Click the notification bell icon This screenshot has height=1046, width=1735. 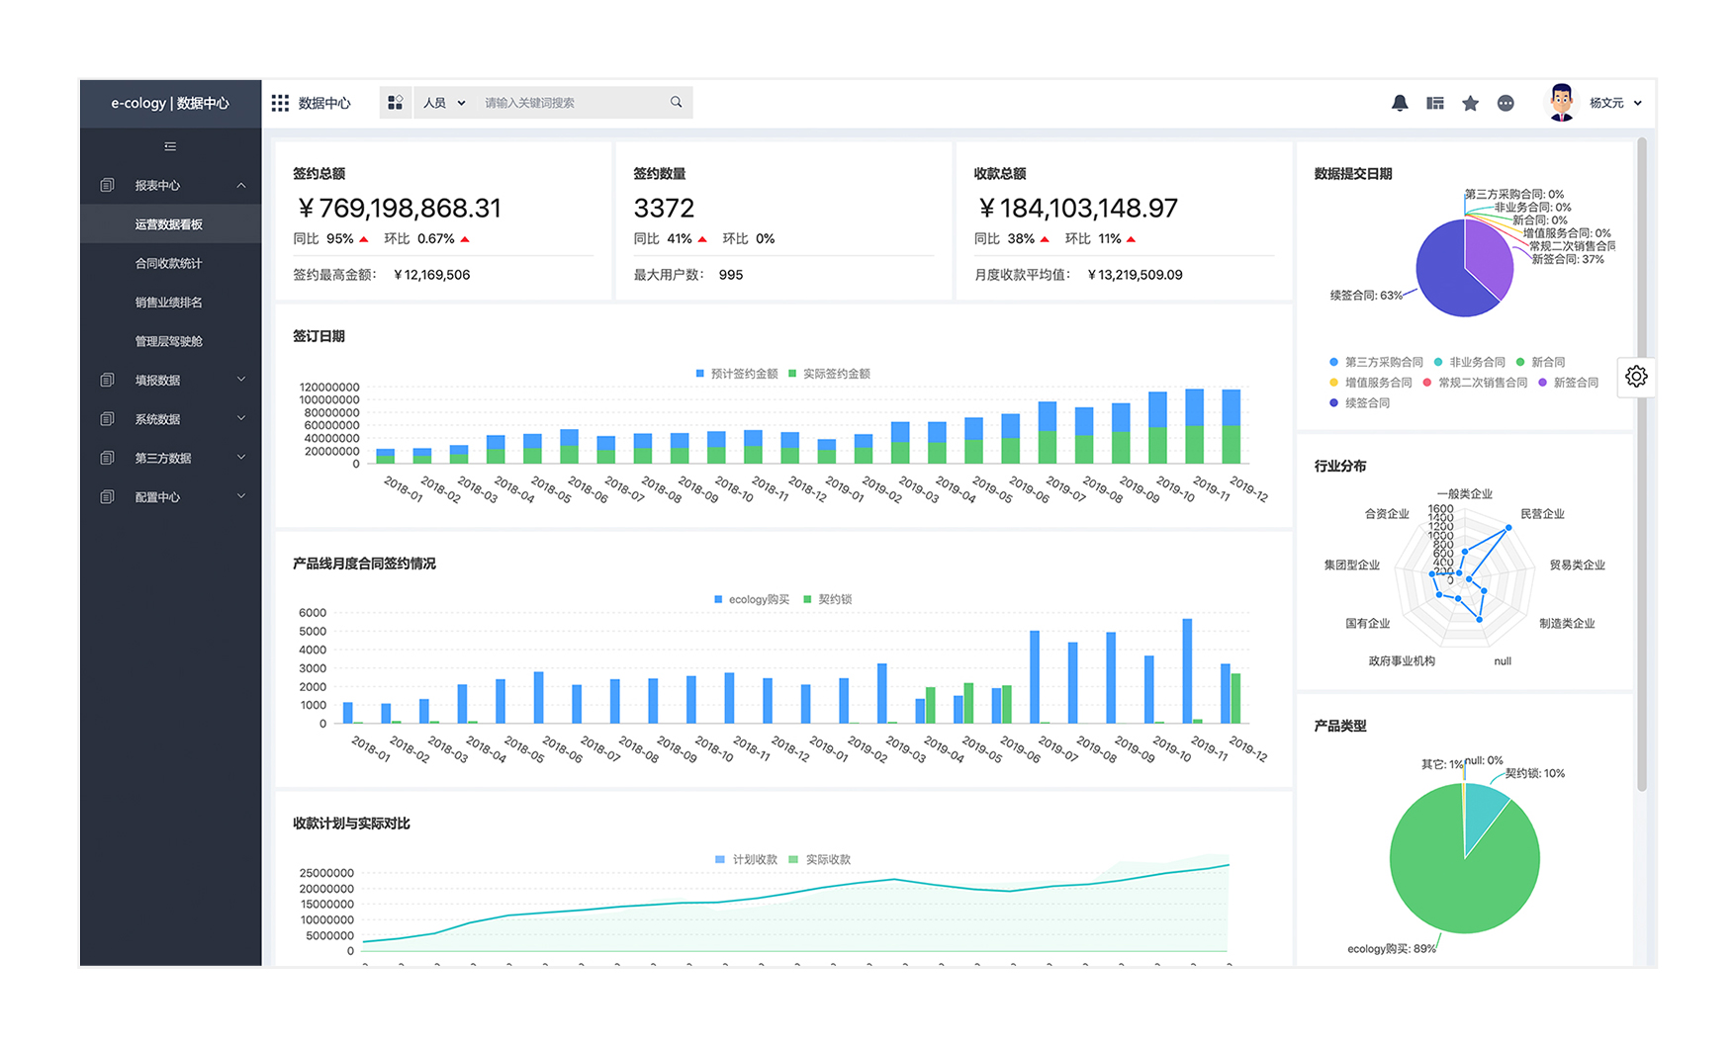click(1399, 103)
